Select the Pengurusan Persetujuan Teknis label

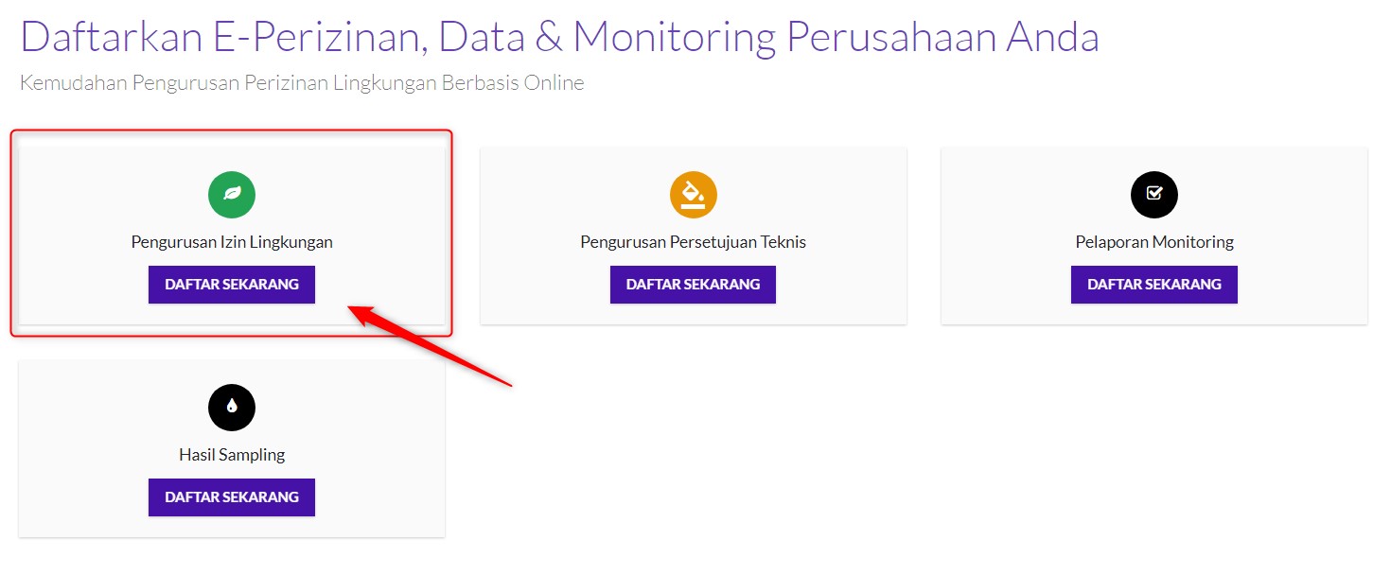693,242
